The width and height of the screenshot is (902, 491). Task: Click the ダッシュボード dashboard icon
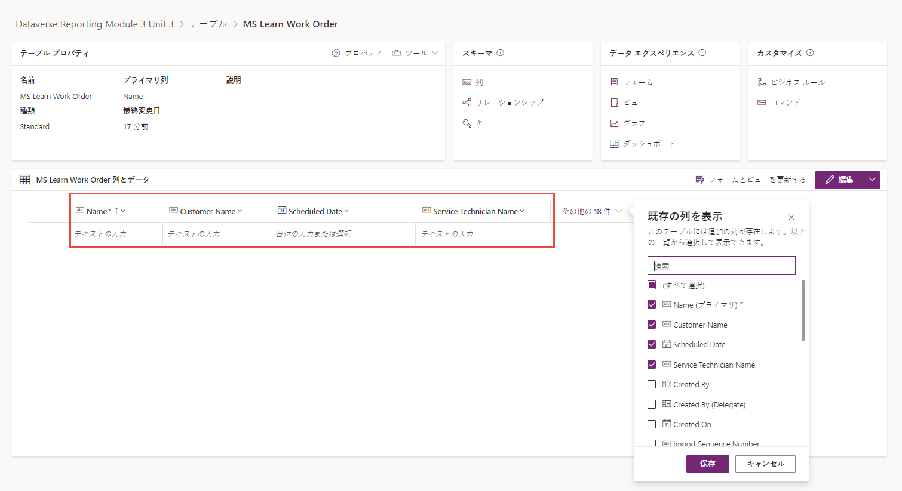[614, 144]
